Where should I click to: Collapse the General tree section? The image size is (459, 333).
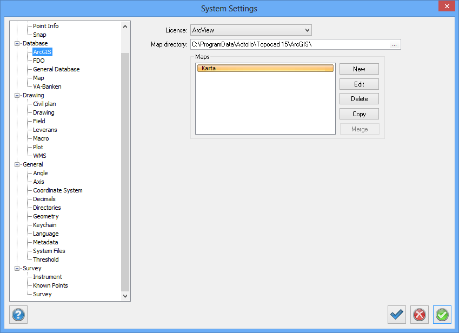(17, 164)
